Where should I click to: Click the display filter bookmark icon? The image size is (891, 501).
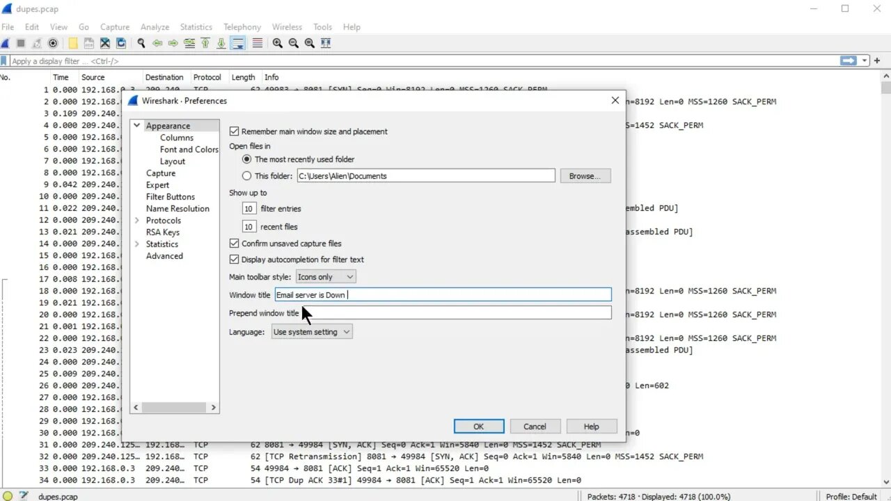(x=4, y=61)
